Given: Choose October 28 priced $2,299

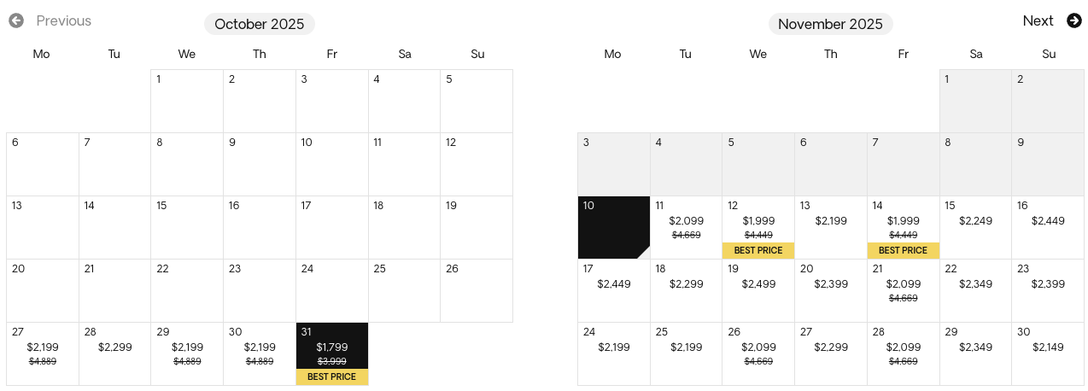Looking at the screenshot, I should (115, 354).
